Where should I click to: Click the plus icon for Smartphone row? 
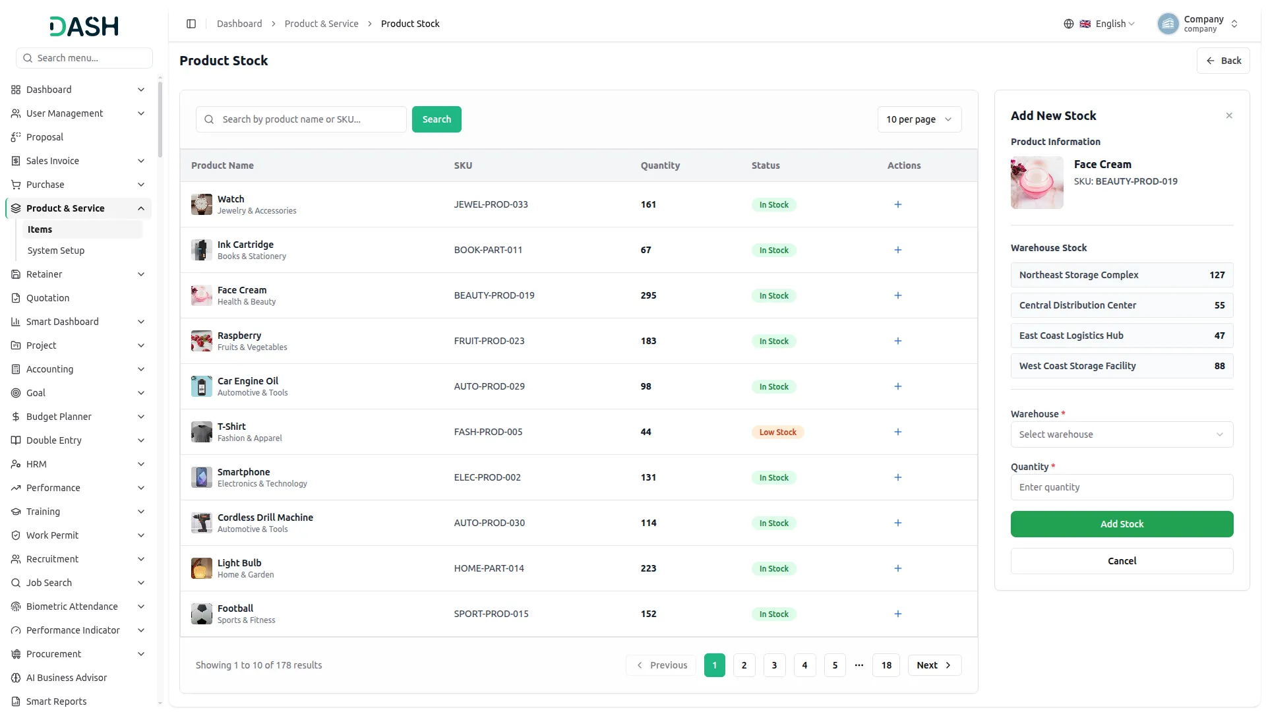click(897, 477)
